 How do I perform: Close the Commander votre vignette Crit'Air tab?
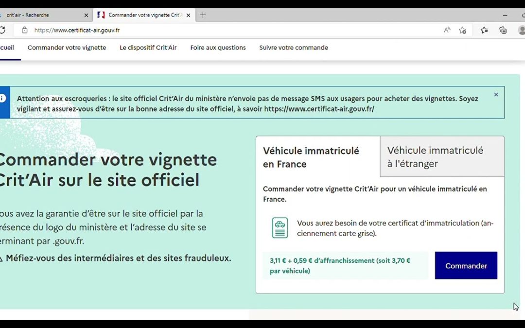tap(188, 15)
